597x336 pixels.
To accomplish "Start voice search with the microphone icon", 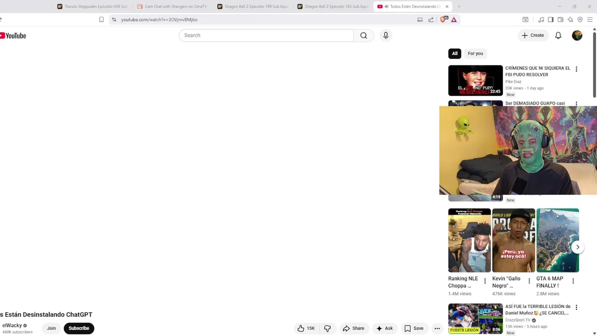I will click(386, 35).
